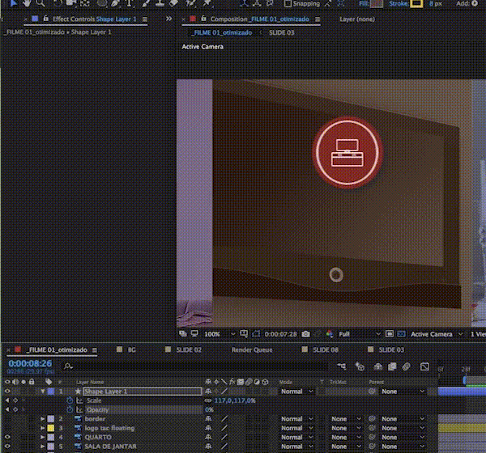Expand the border layer properties
486x453 pixels.
43,419
